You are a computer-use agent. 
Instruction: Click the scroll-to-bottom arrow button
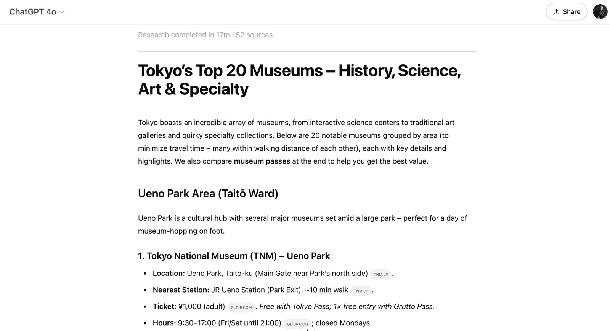[x=307, y=329]
